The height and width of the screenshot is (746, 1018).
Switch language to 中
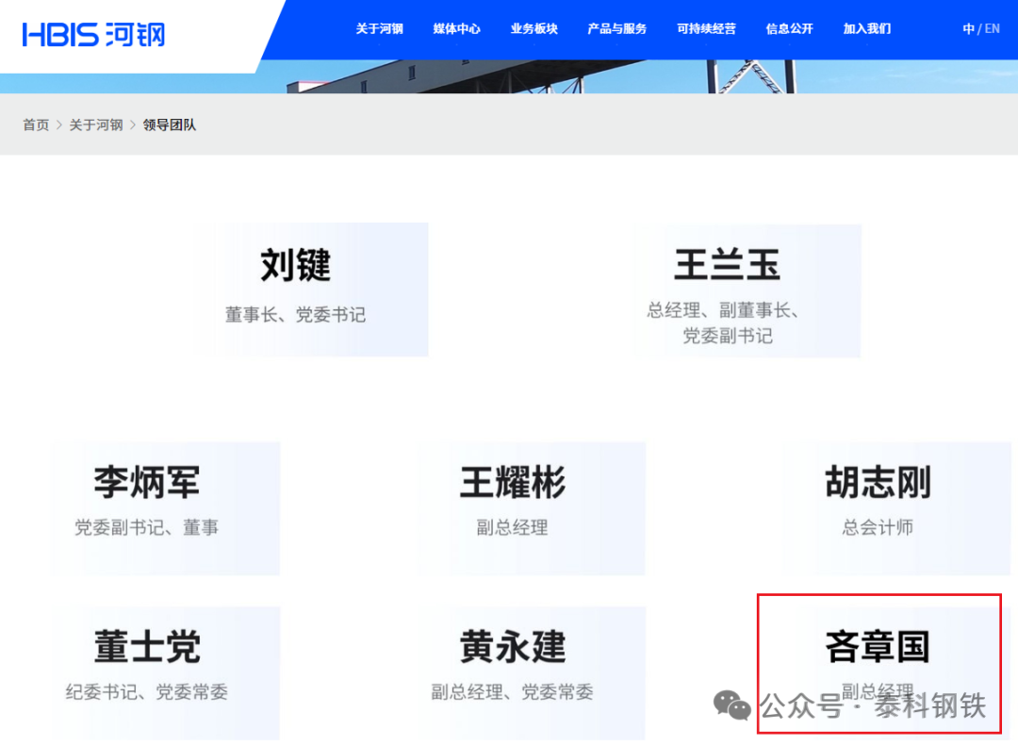pos(968,28)
